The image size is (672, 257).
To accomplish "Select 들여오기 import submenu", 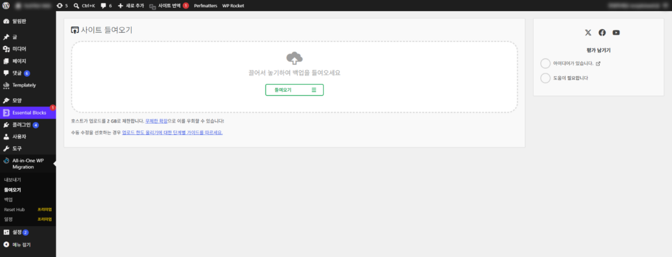I will click(x=12, y=190).
